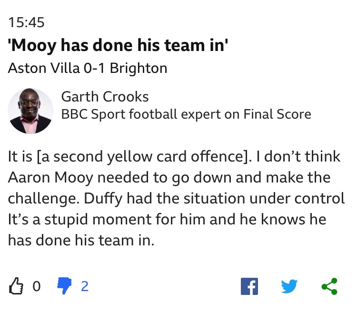Click the 'It's a stupid moment' line
Viewport: 357px width, 314px height.
167,220
